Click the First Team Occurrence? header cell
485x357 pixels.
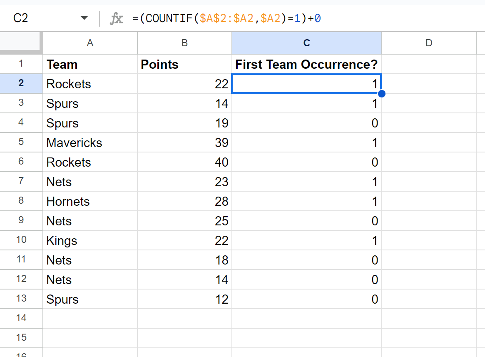click(306, 64)
